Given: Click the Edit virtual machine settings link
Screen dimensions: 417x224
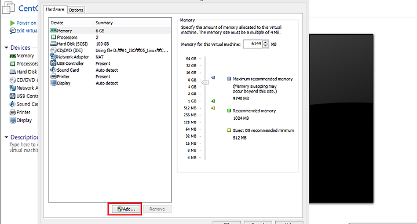Looking at the screenshot, I should click(x=27, y=31).
